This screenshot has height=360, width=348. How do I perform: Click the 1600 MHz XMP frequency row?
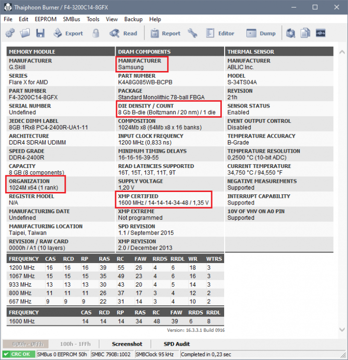tap(115, 321)
